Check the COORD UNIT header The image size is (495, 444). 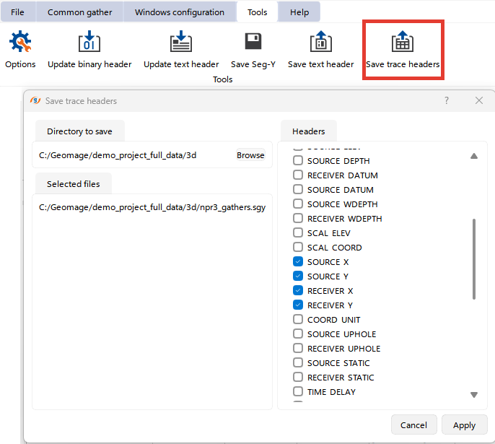point(298,319)
